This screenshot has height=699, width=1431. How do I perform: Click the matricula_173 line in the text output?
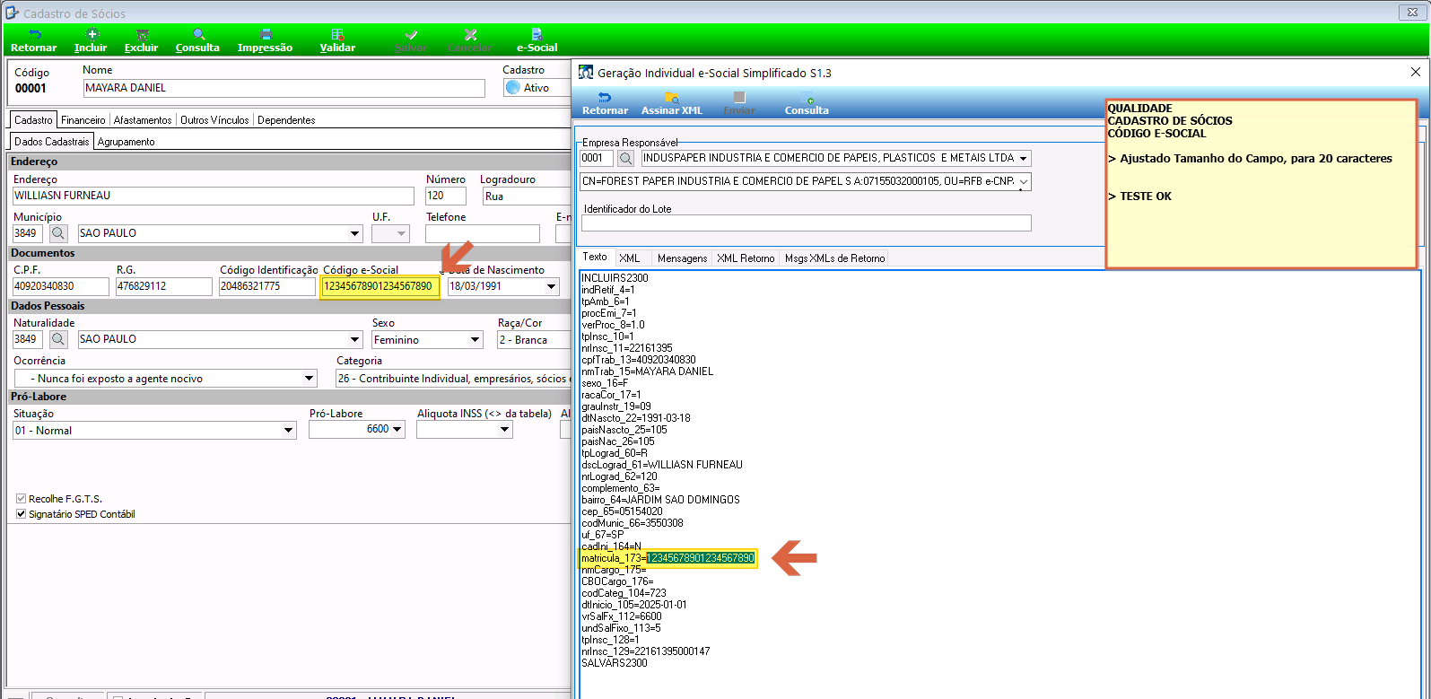[668, 558]
